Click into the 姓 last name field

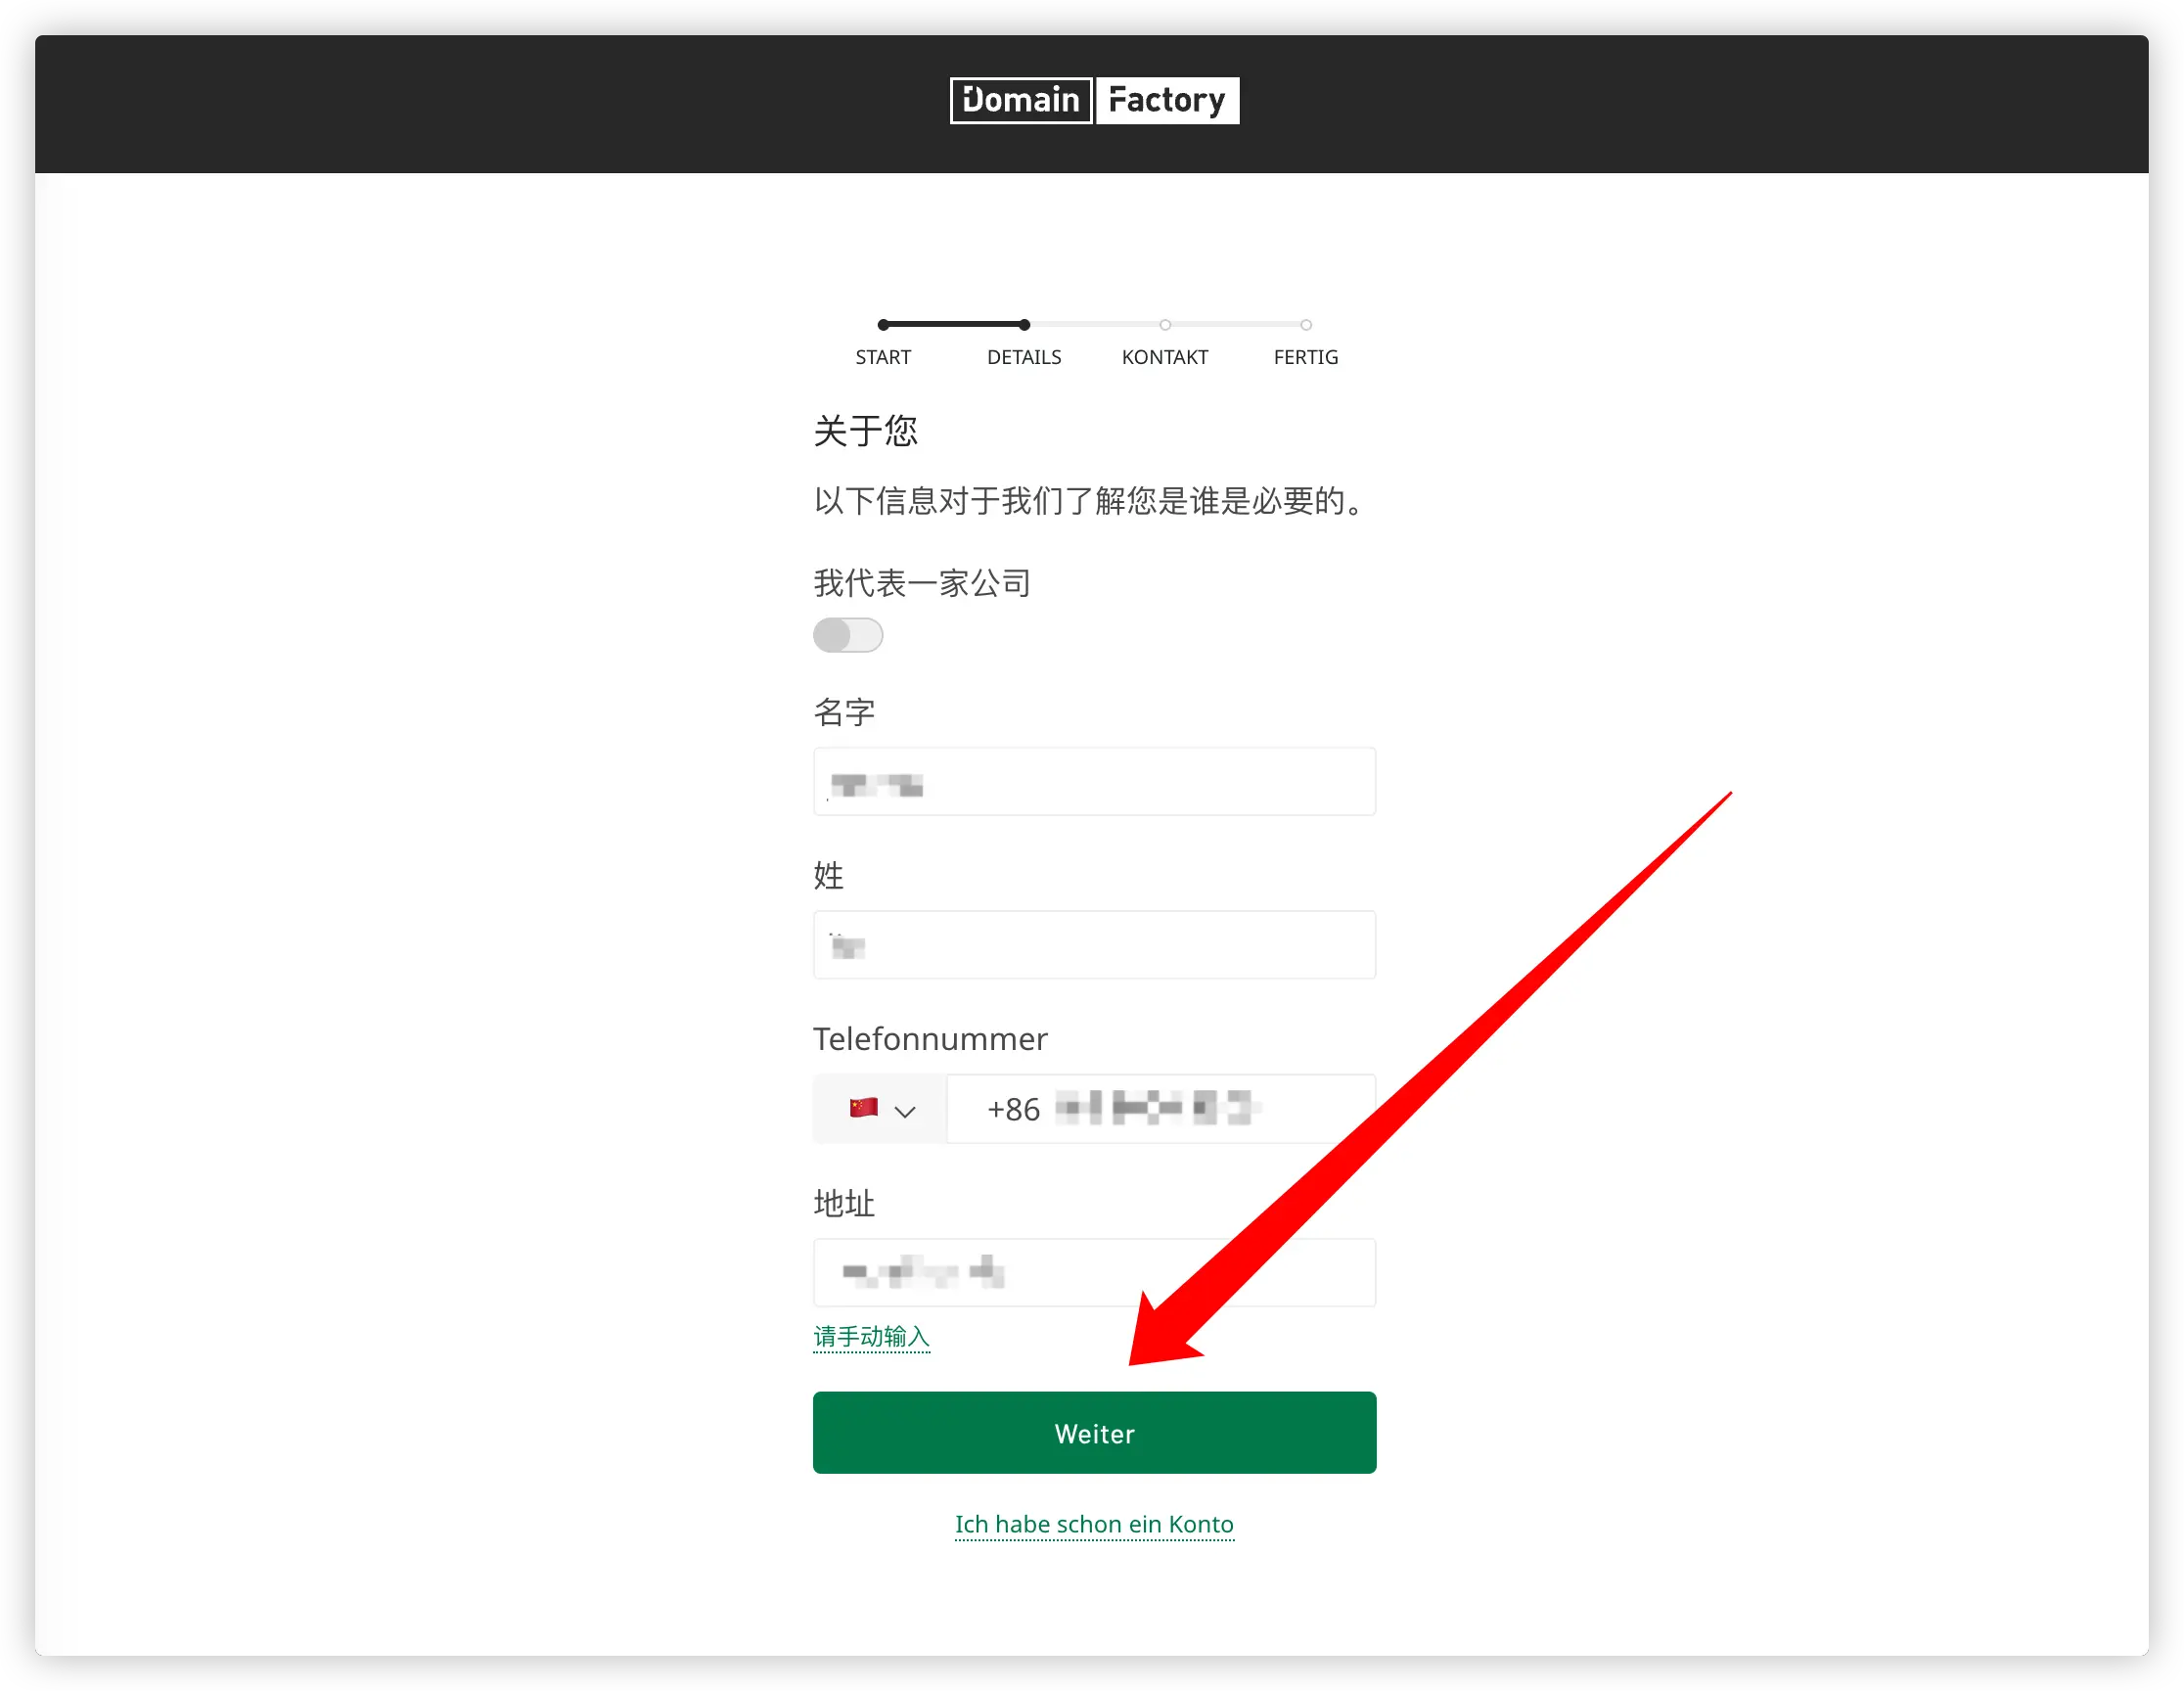point(1094,945)
